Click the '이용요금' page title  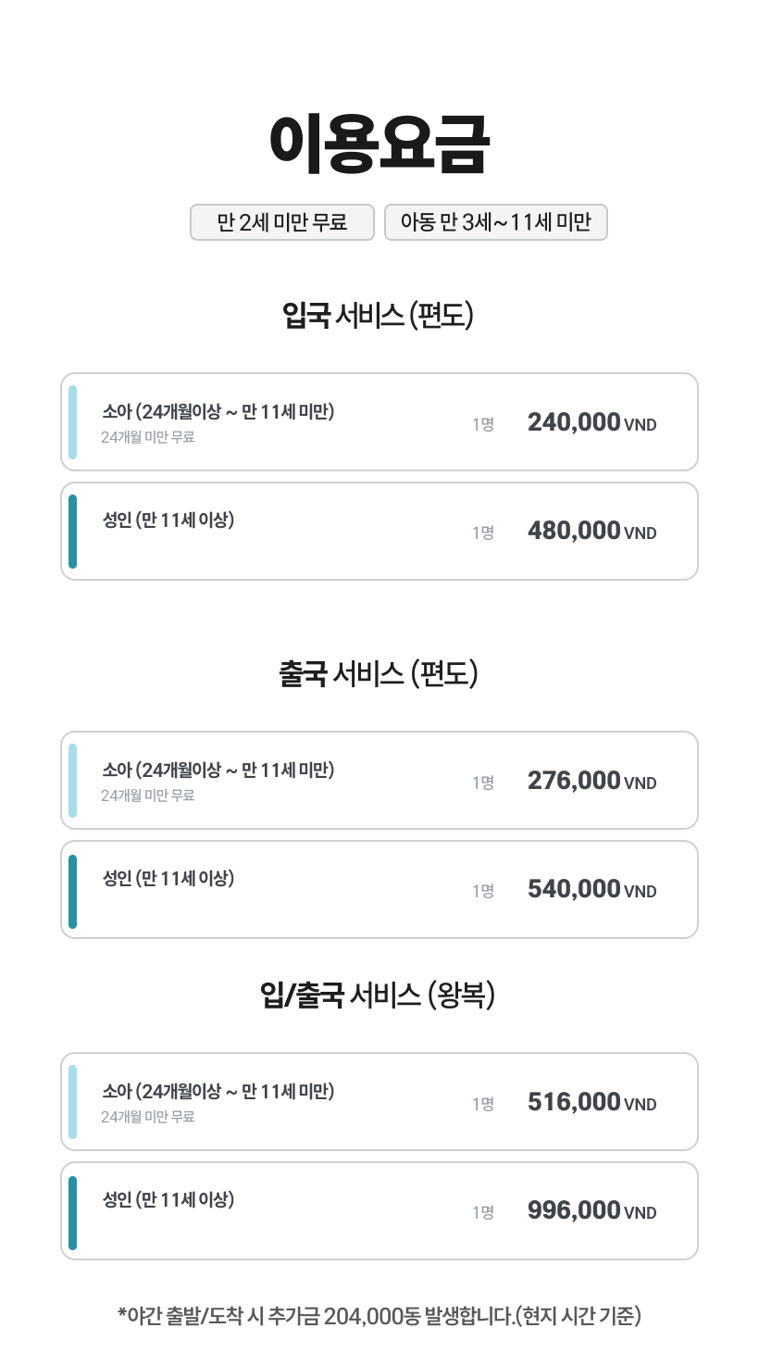379,144
